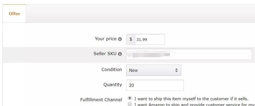The width and height of the screenshot is (255, 106).
Task: Select the Amazon to ship radio button
Action: click(x=130, y=104)
